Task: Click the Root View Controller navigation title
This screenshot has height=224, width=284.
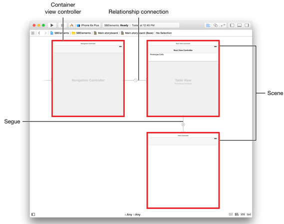Action: click(x=183, y=50)
